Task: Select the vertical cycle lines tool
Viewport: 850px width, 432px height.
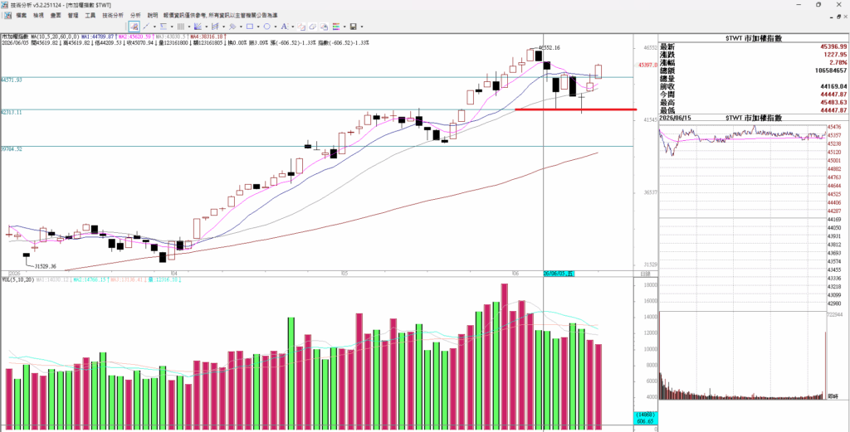Action: [180, 27]
